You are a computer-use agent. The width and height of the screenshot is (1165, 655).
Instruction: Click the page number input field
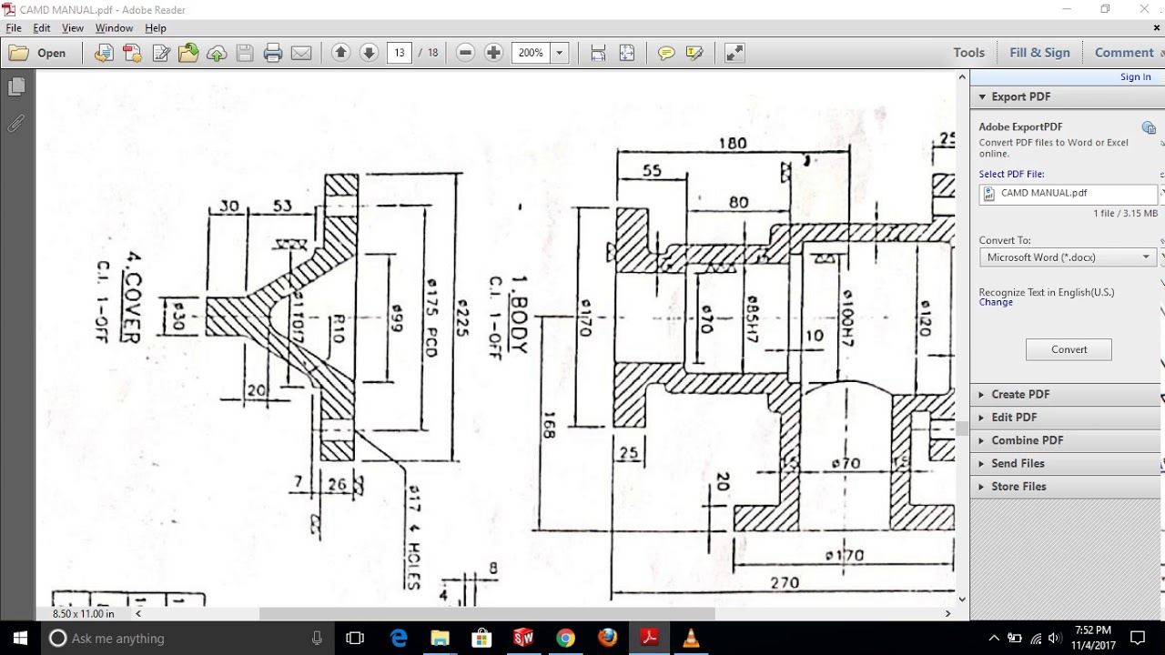400,53
